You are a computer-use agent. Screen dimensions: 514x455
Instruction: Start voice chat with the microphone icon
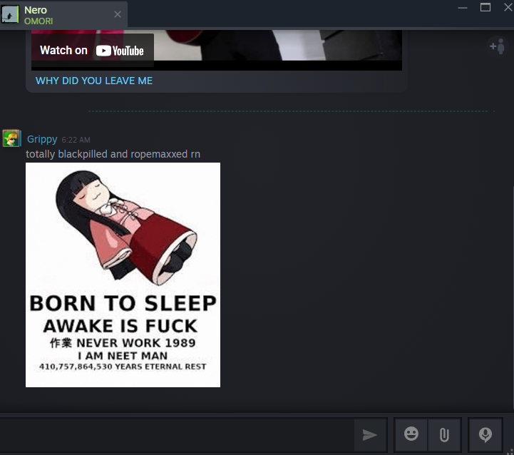485,434
